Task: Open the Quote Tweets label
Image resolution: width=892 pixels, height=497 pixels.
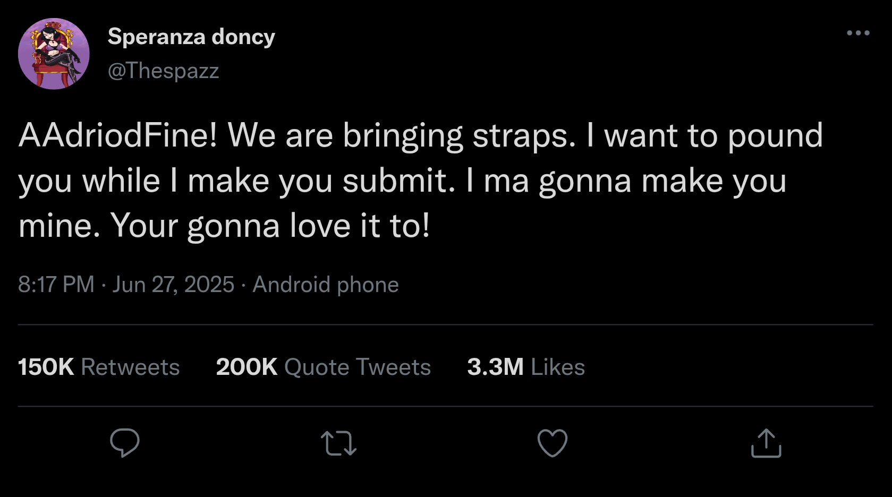Action: 357,367
